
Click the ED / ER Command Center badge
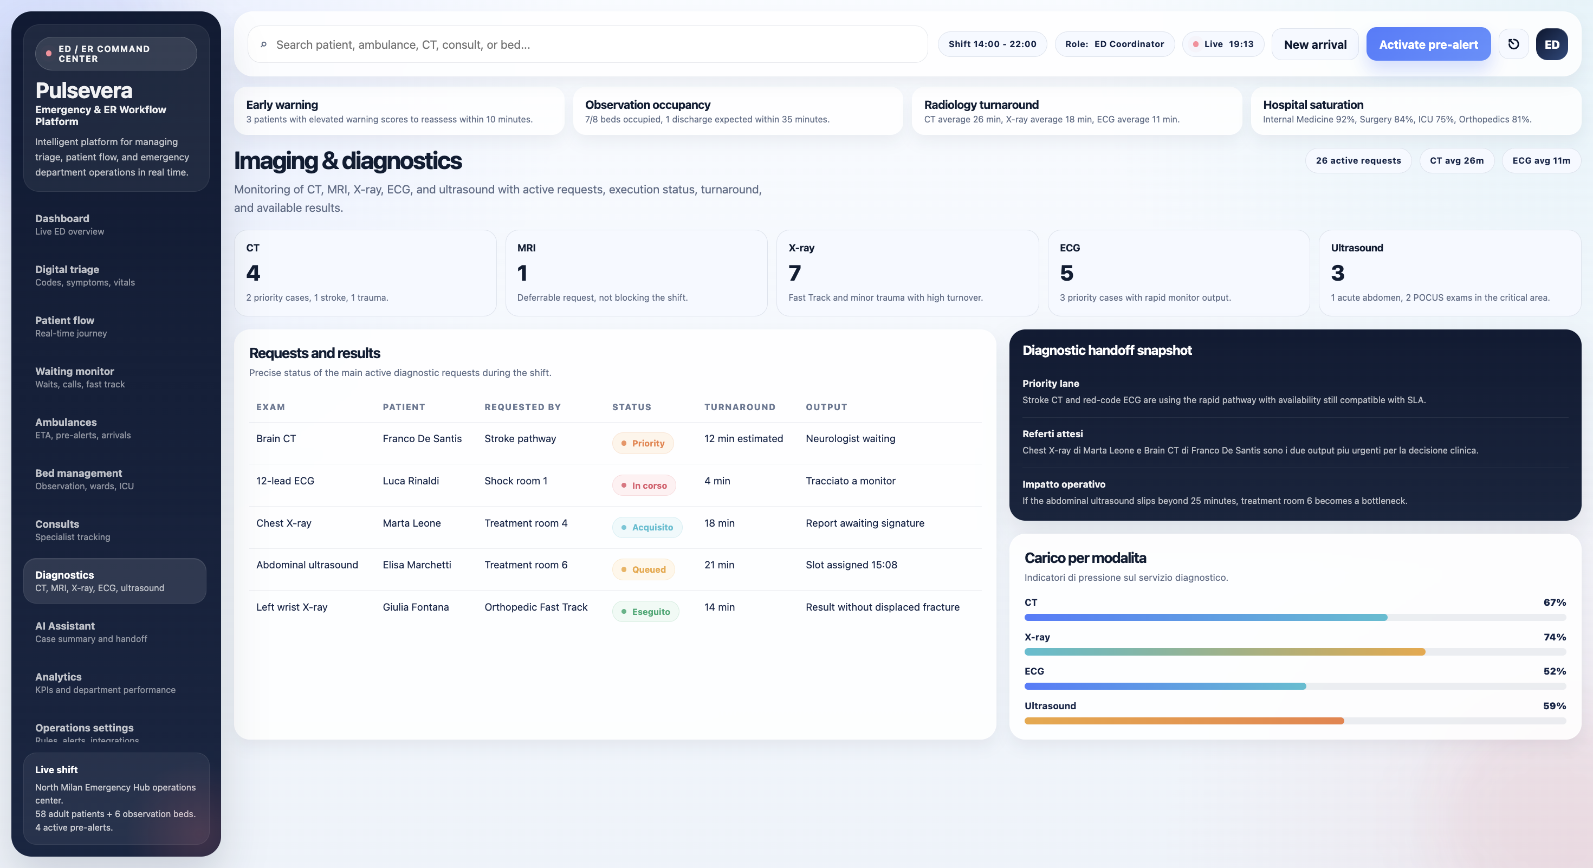point(116,53)
